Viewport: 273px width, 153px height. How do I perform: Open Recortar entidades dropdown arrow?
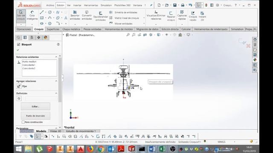[75, 24]
